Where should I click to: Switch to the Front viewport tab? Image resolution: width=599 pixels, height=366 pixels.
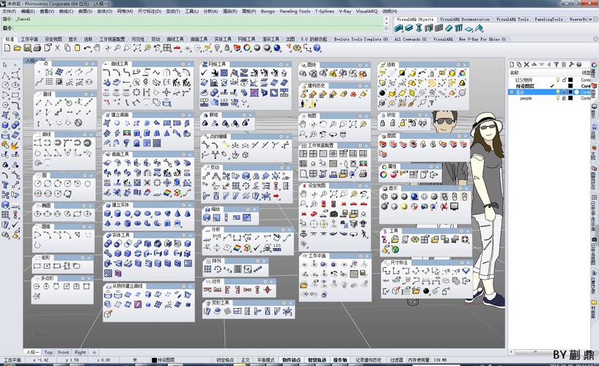64,352
